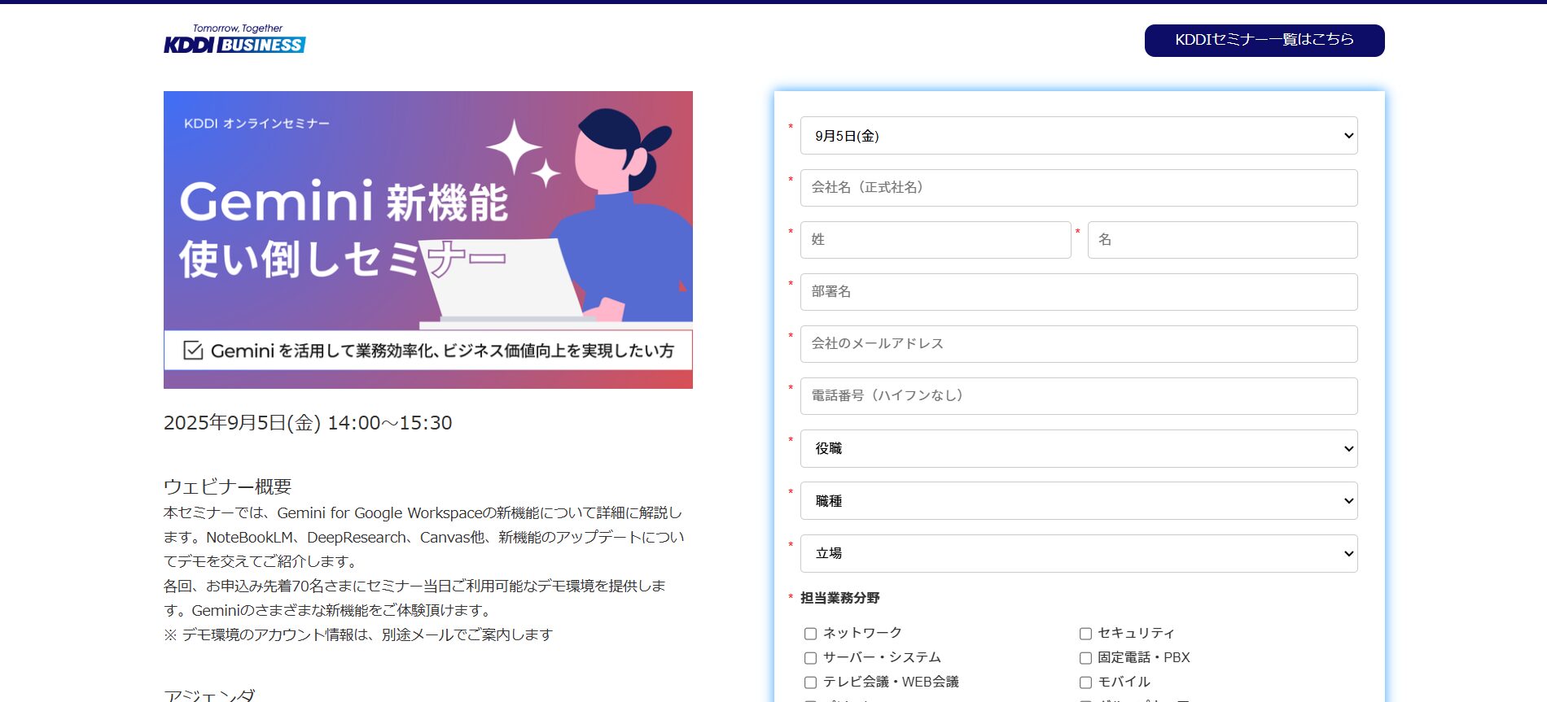
Task: Open the 役職 dropdown
Action: 1079,448
